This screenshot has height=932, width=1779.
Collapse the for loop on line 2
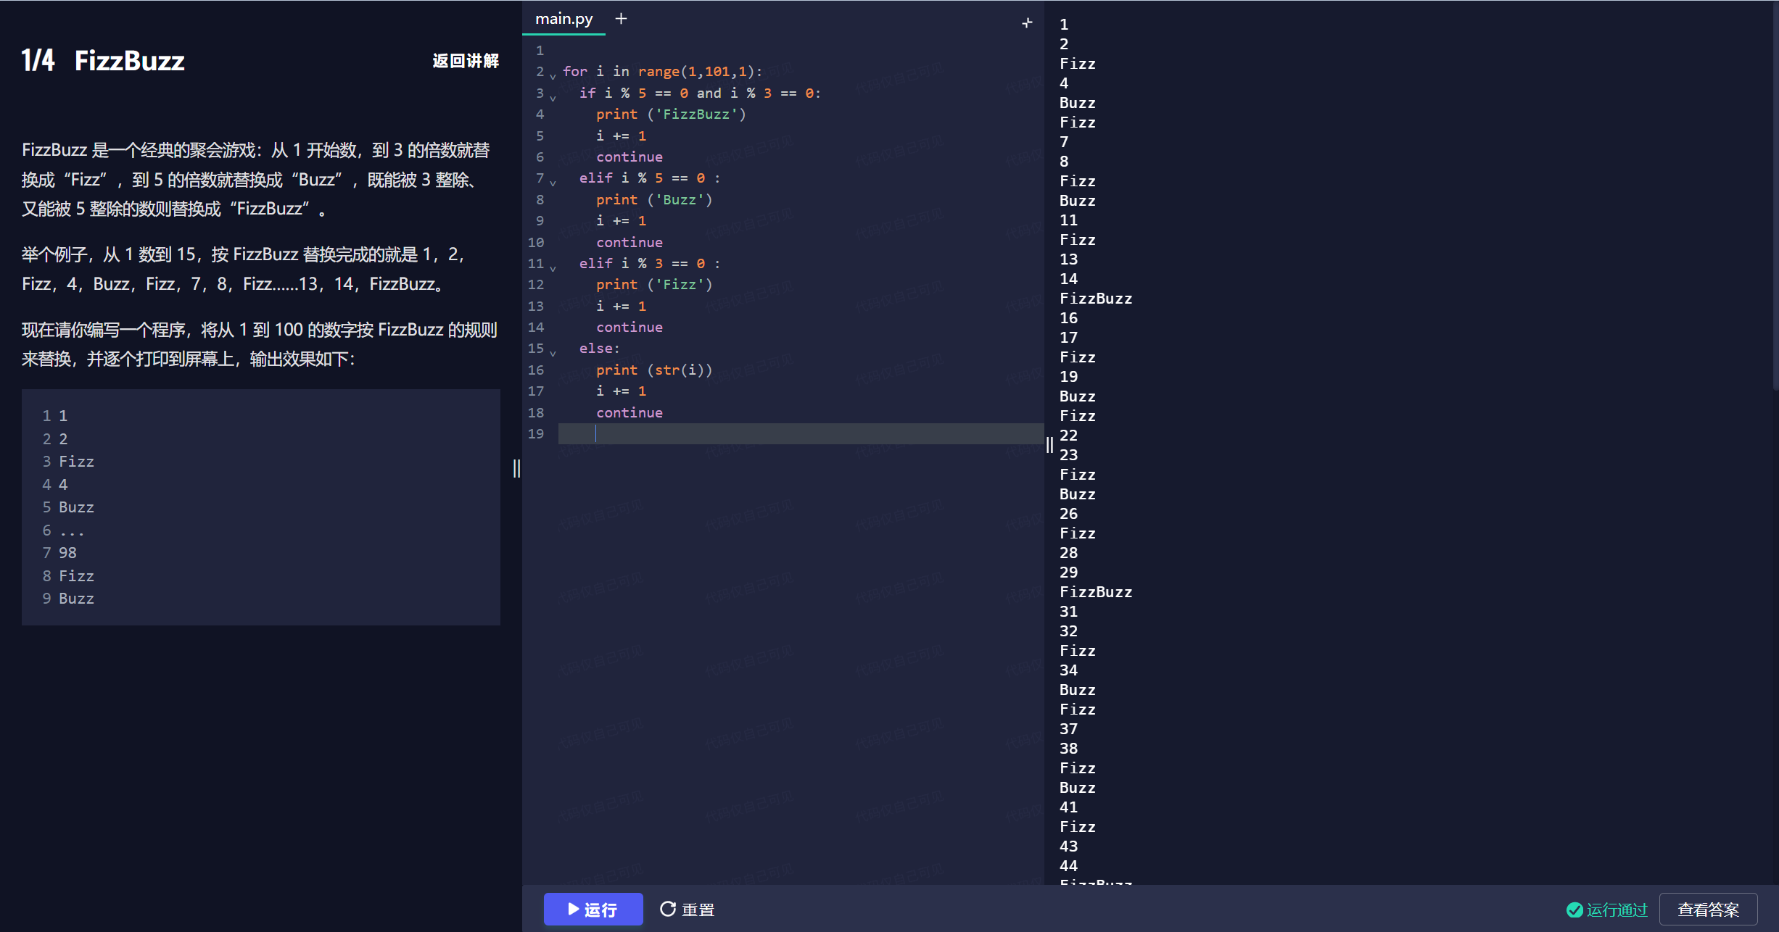point(553,75)
